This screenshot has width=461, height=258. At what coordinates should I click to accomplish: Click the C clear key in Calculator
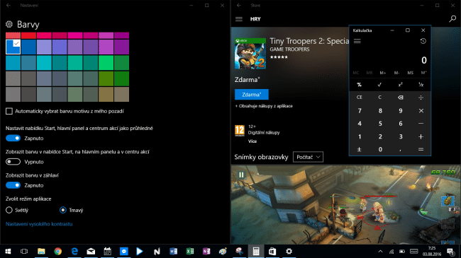click(x=380, y=98)
